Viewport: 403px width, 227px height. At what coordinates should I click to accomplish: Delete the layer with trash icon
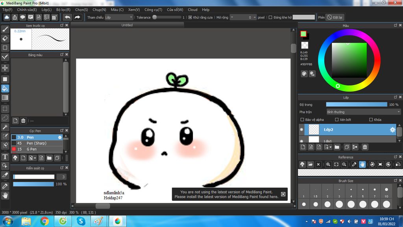point(365,147)
